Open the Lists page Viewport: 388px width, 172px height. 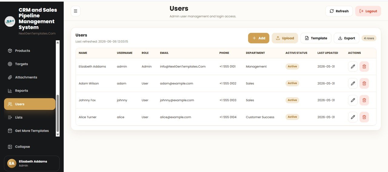pos(30,117)
